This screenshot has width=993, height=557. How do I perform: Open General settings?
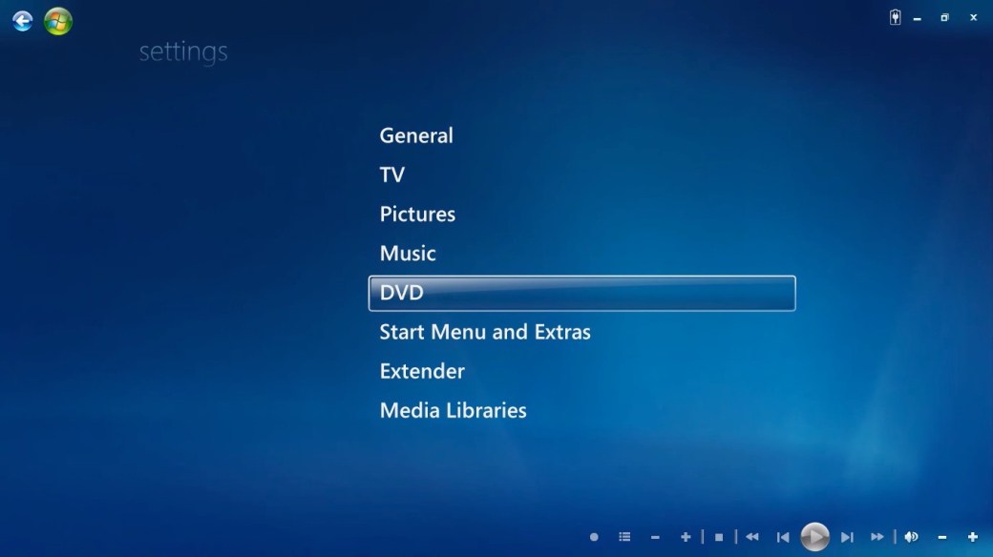point(416,135)
